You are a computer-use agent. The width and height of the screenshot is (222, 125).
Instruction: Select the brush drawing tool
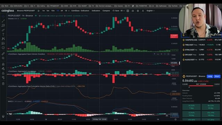point(3,30)
